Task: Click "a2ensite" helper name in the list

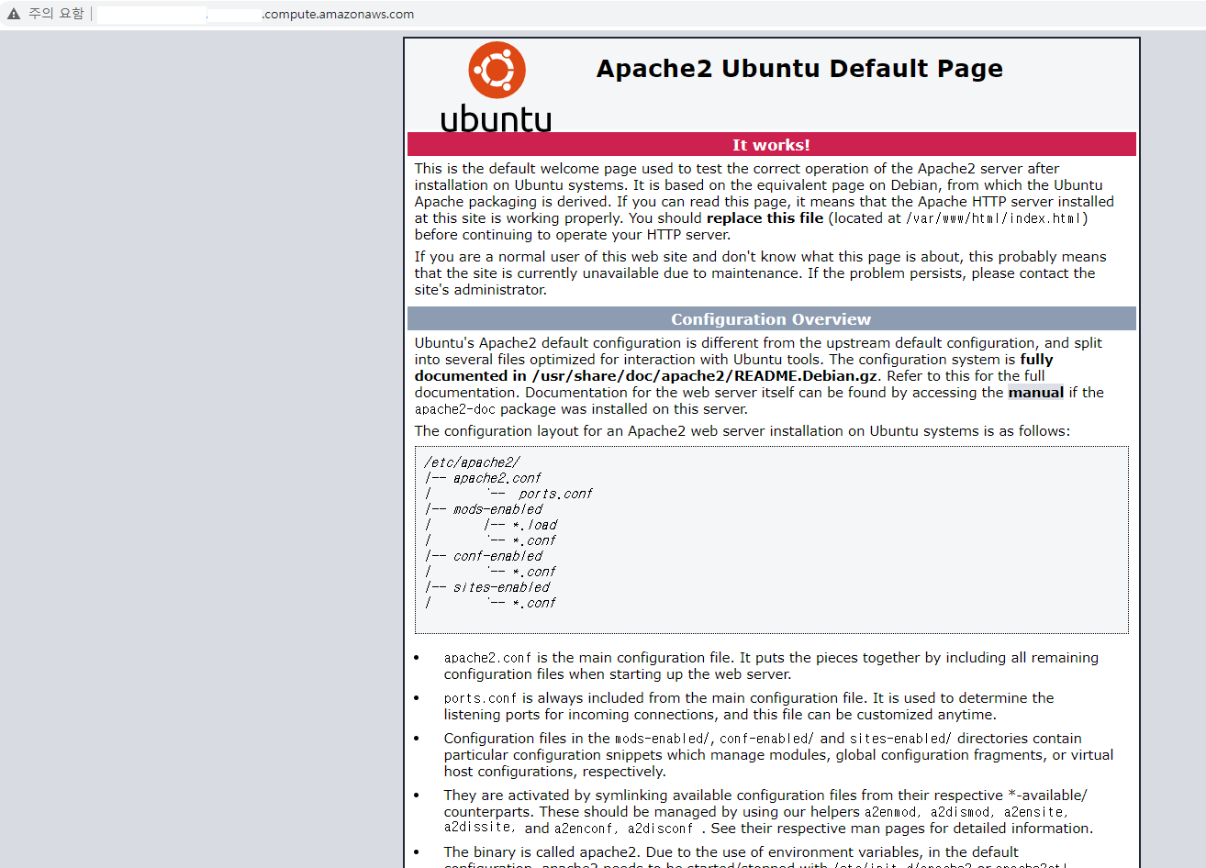Action: [1033, 812]
